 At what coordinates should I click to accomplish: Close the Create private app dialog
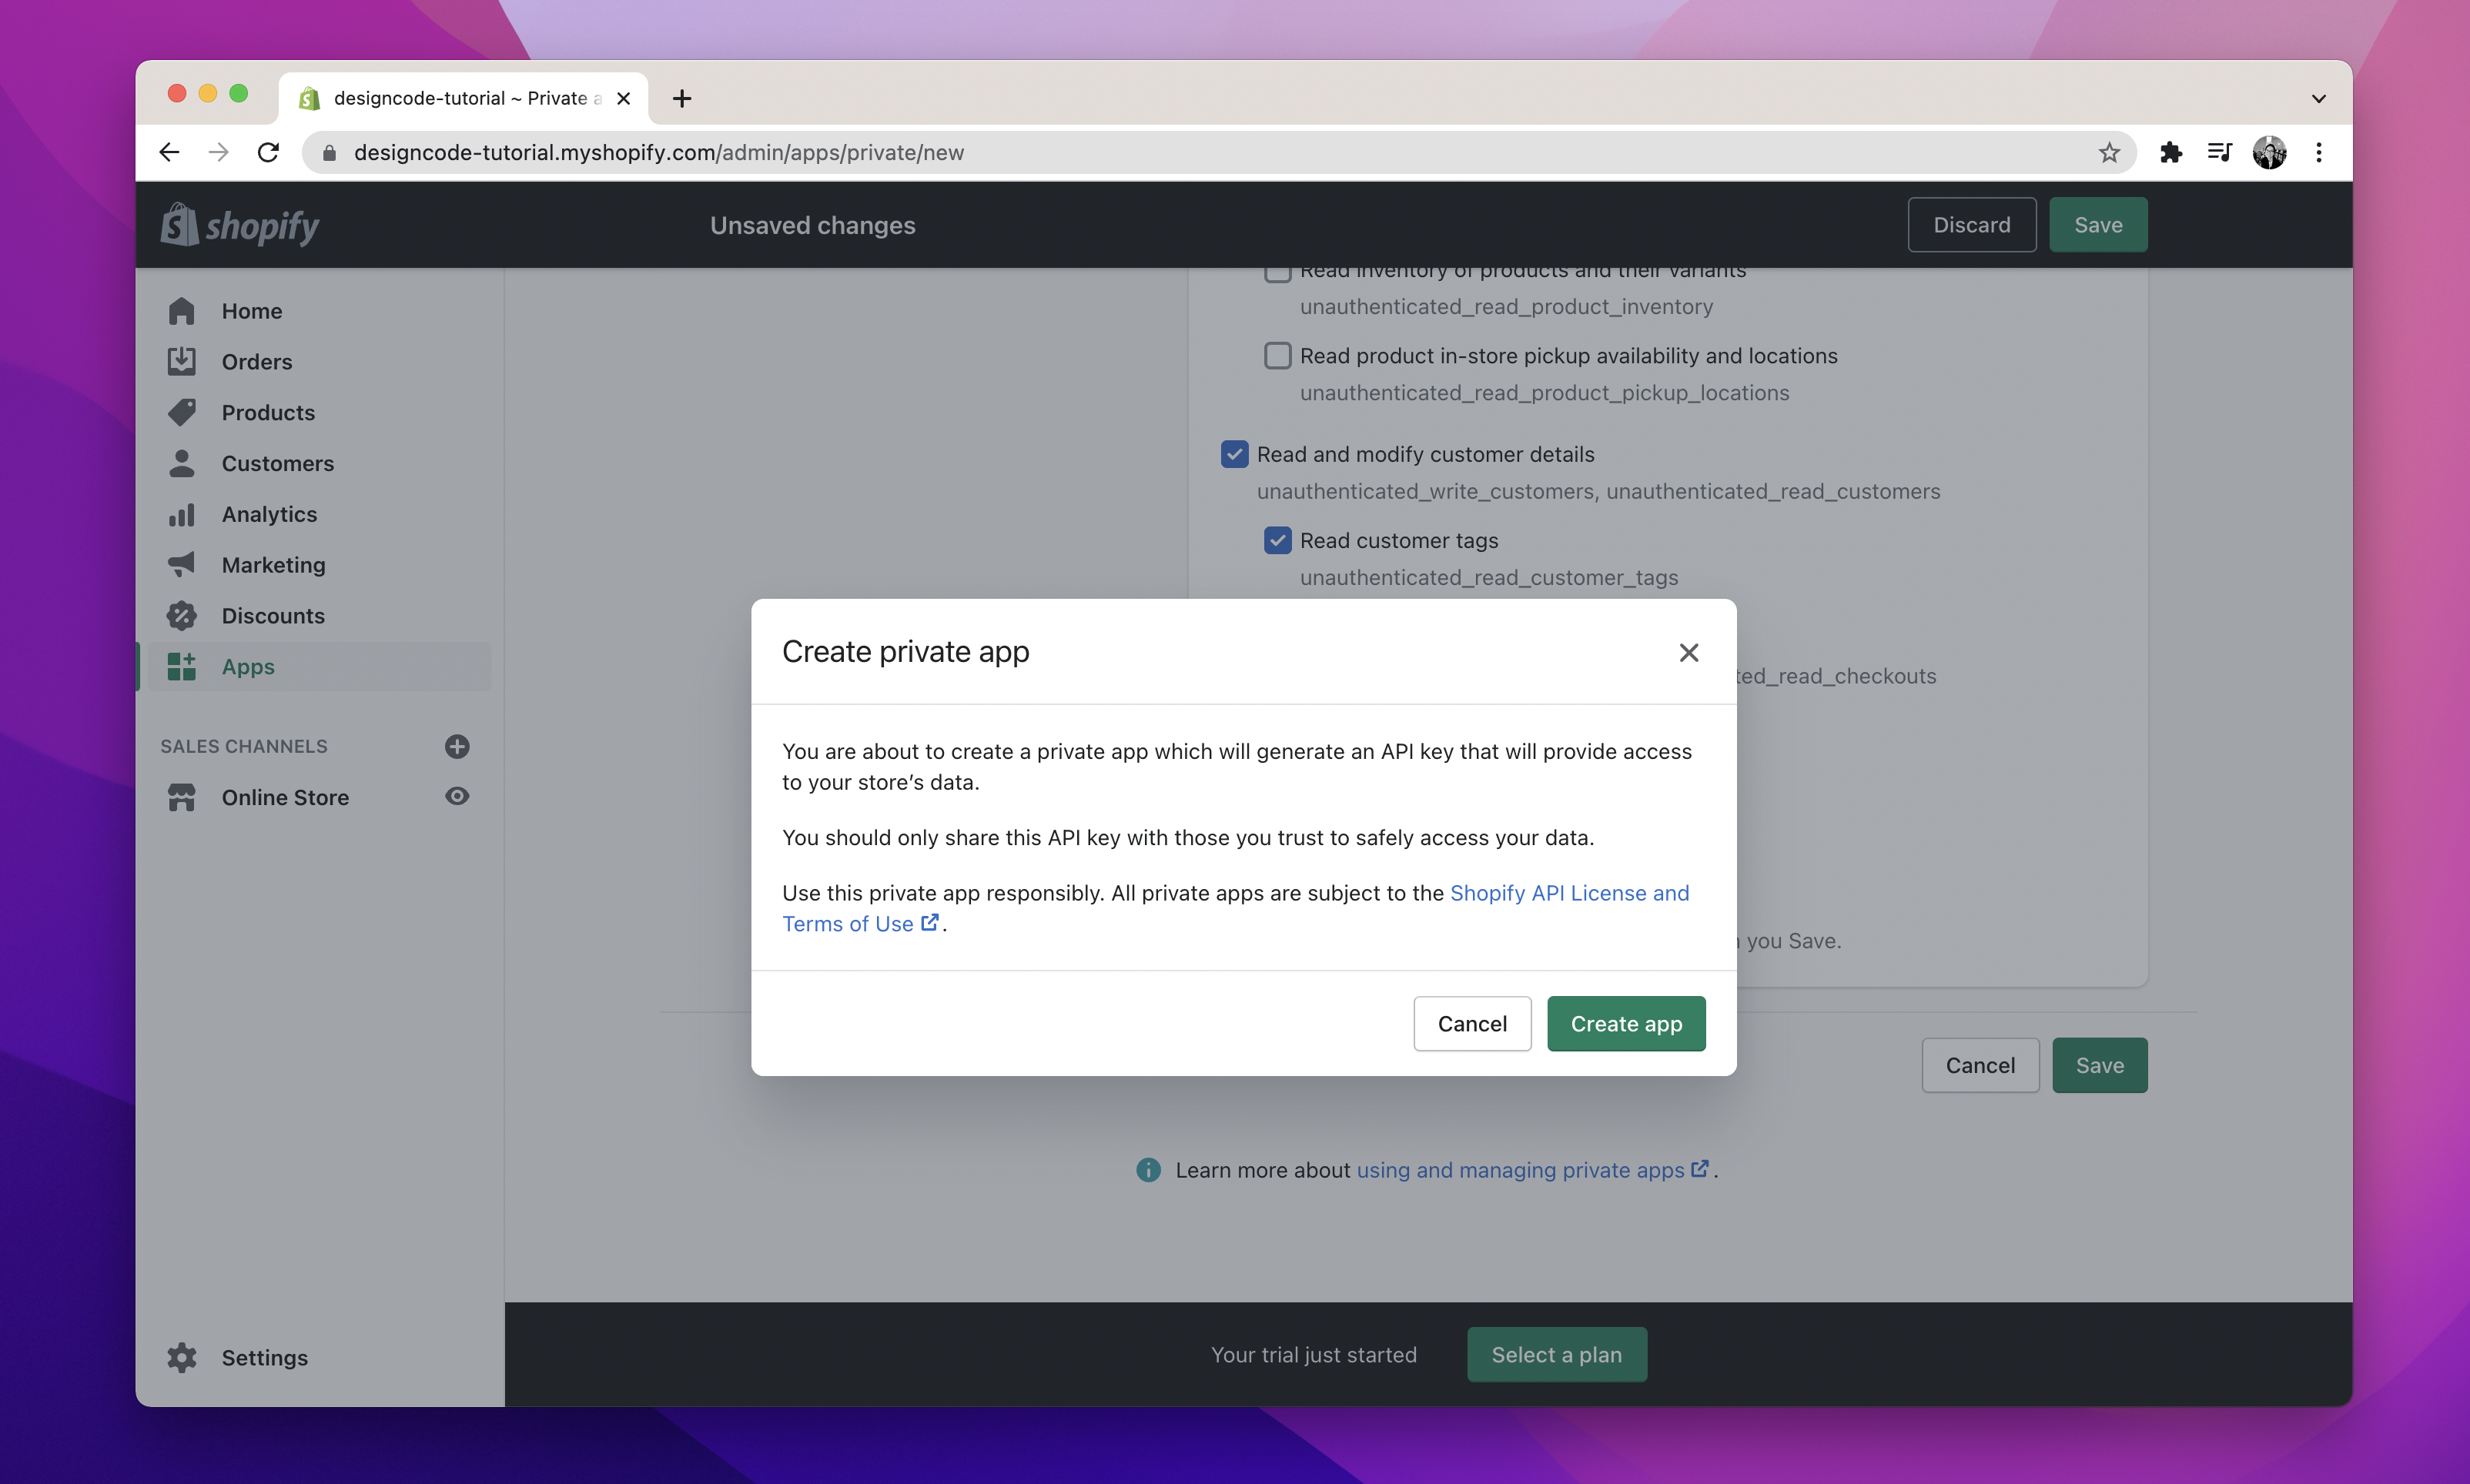point(1688,652)
